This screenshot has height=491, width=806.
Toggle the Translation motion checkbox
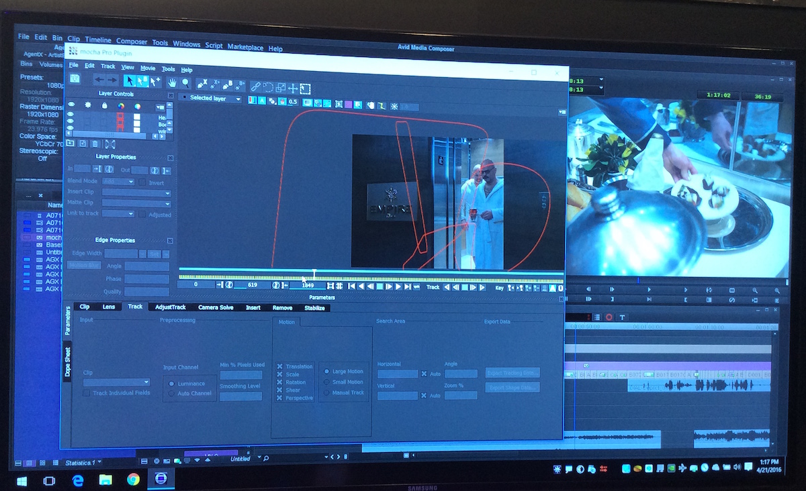[279, 366]
